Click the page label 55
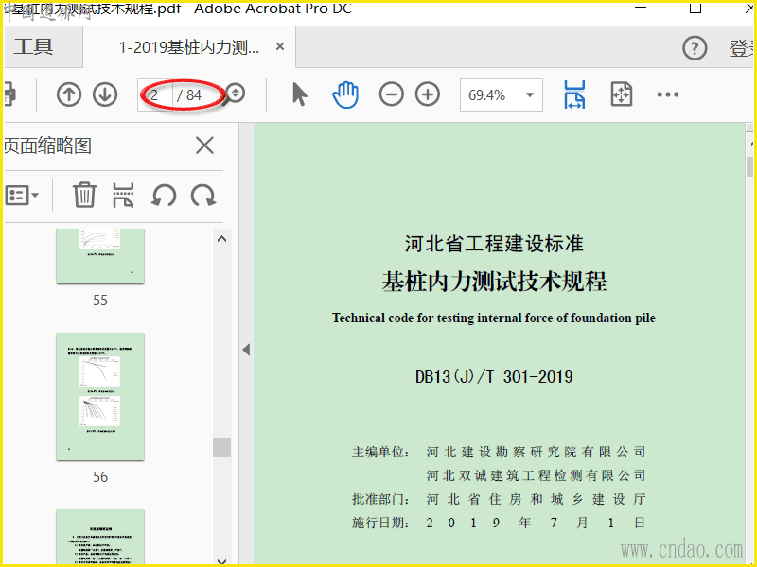The height and width of the screenshot is (567, 757). click(100, 301)
